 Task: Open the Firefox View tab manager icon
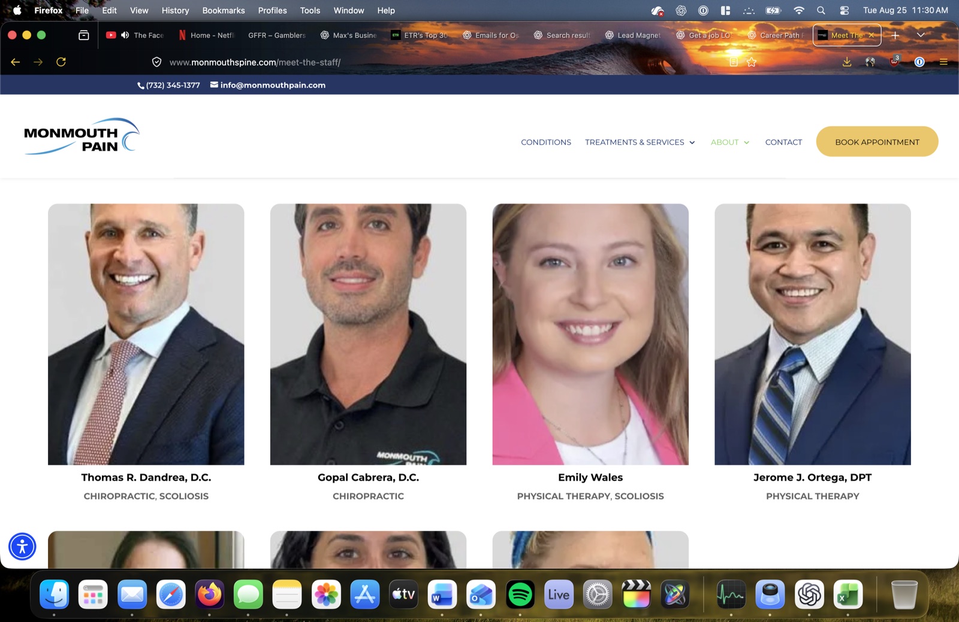84,35
